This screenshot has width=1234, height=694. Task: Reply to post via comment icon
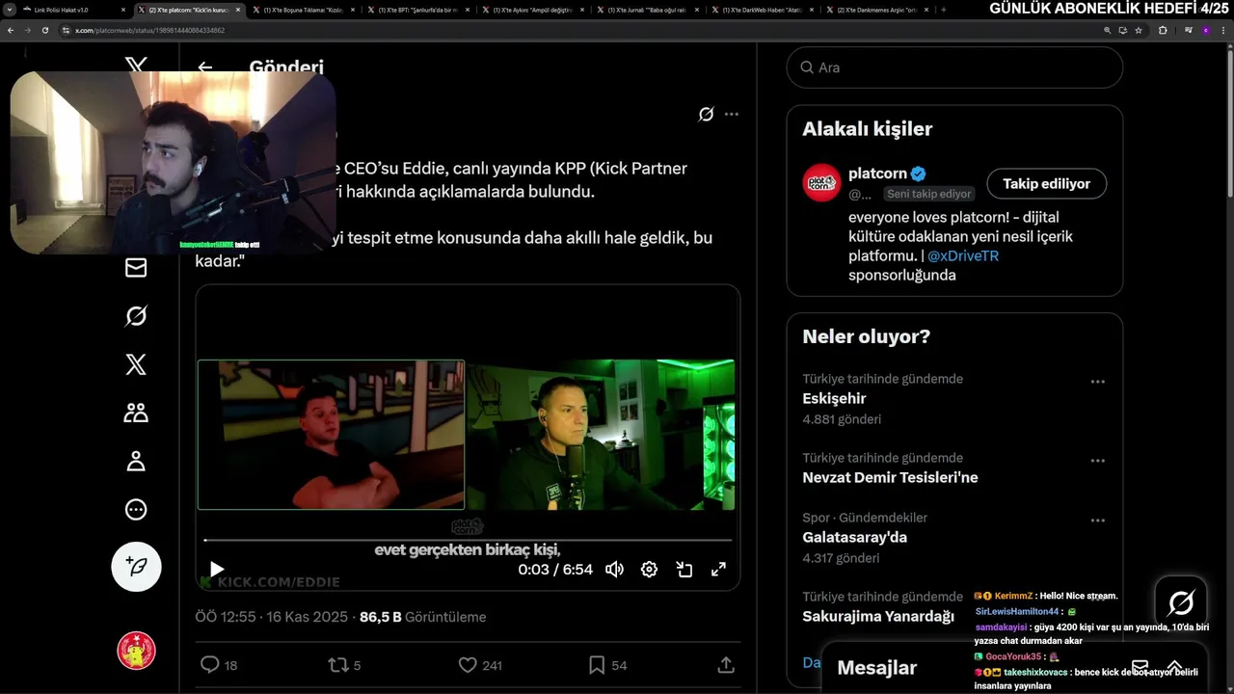[x=209, y=665]
